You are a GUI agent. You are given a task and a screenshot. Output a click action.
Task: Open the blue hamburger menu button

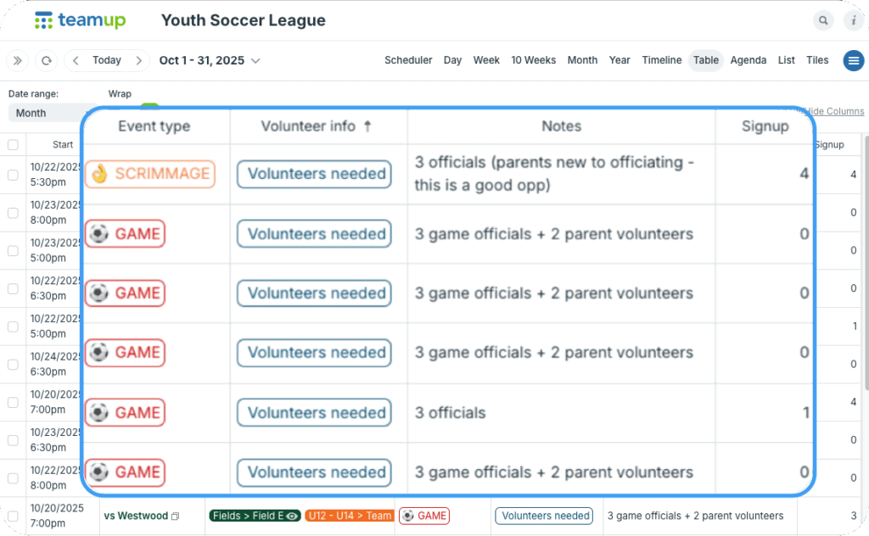853,60
